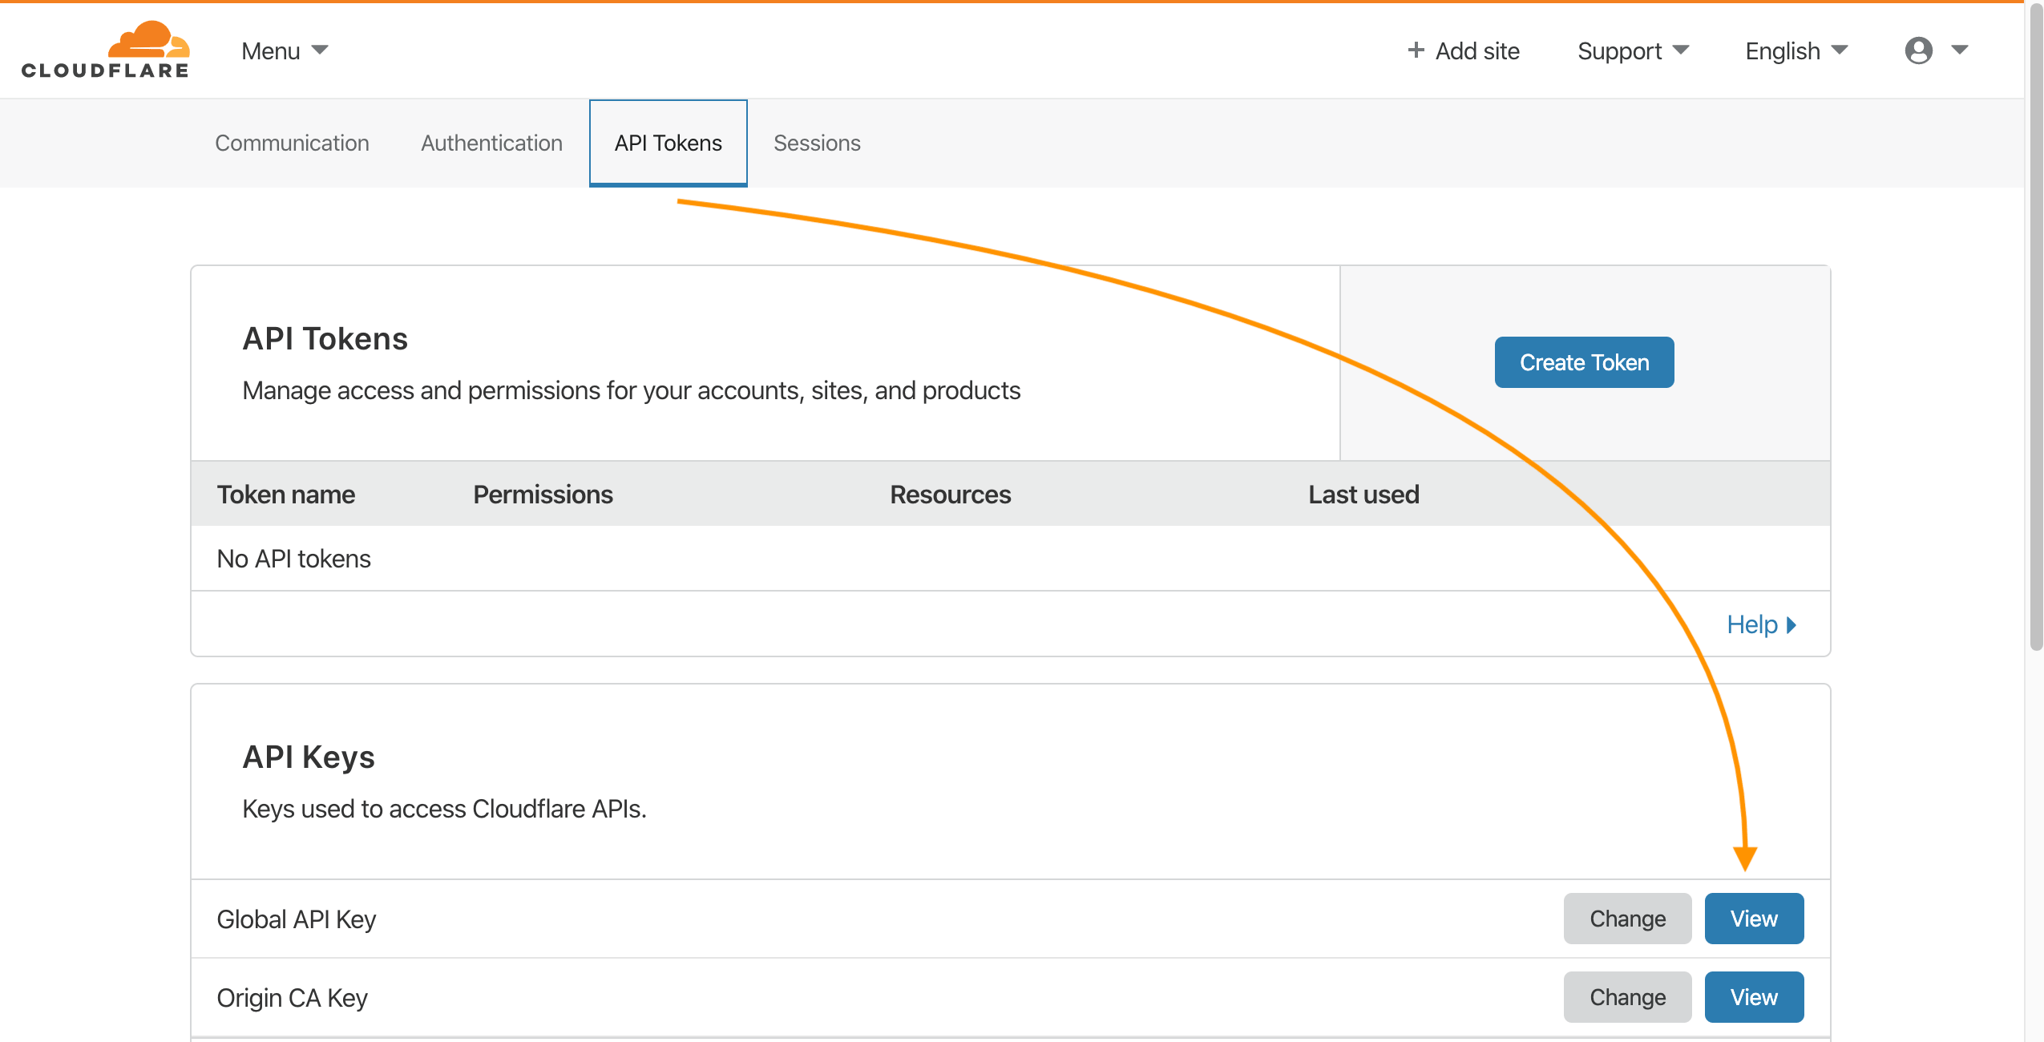Image resolution: width=2044 pixels, height=1042 pixels.
Task: Click the Last used column header
Action: (x=1363, y=495)
